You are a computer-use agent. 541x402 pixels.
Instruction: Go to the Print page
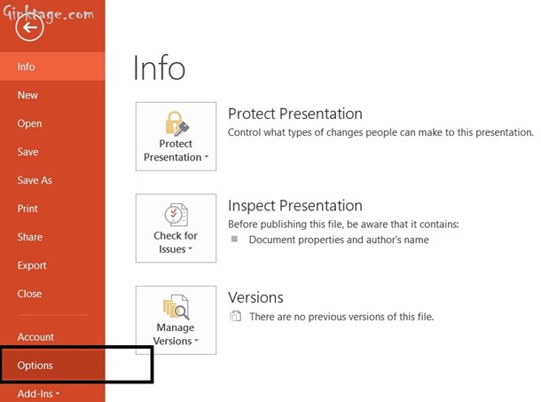52,209
